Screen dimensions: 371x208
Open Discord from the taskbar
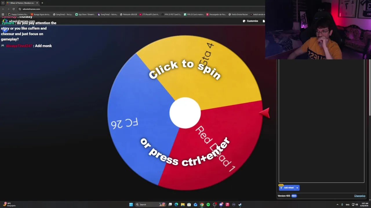click(x=221, y=205)
